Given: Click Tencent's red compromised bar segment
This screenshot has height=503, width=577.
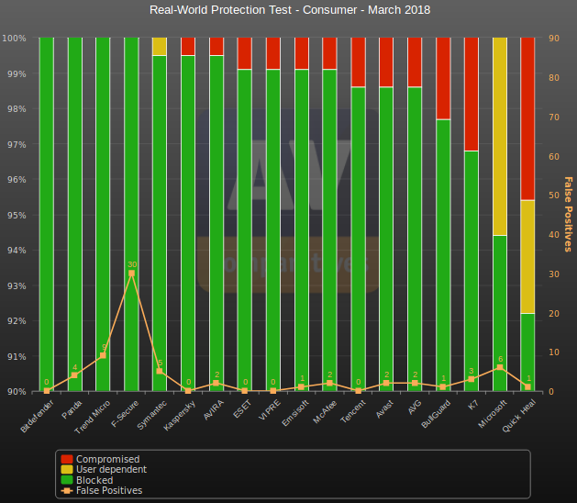Looking at the screenshot, I should (x=358, y=61).
